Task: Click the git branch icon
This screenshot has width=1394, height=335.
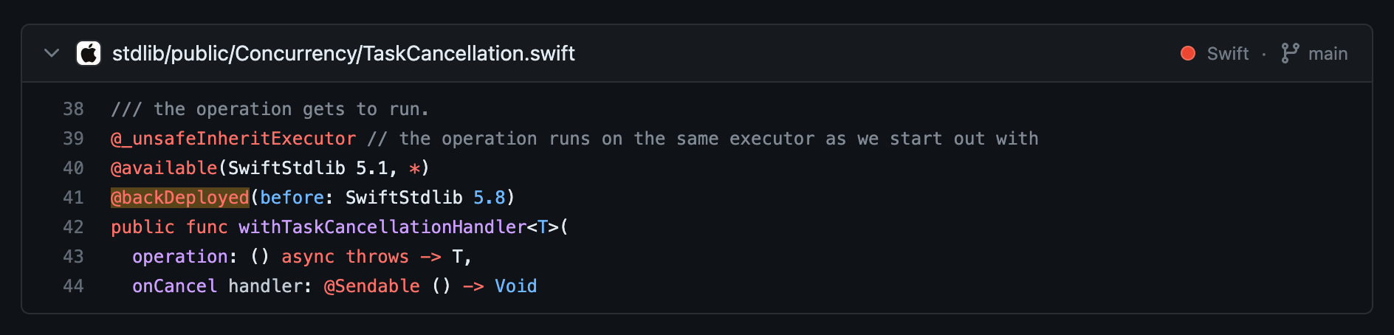Action: click(x=1290, y=53)
